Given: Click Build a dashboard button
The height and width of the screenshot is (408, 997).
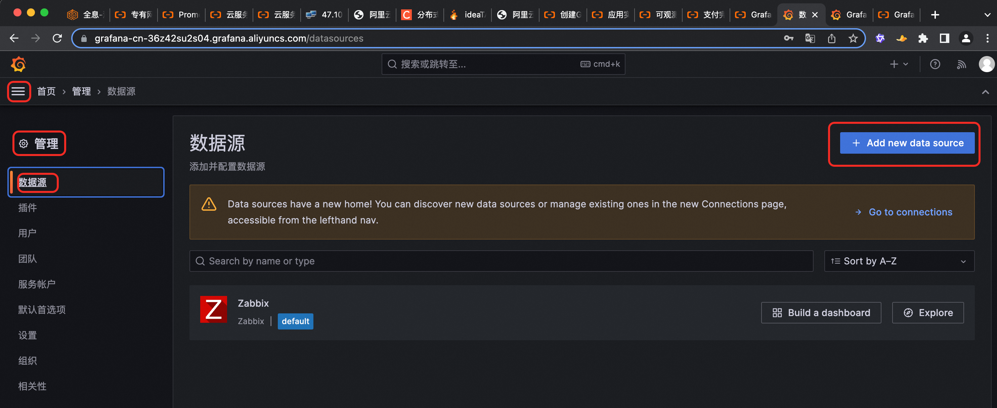Looking at the screenshot, I should 821,312.
